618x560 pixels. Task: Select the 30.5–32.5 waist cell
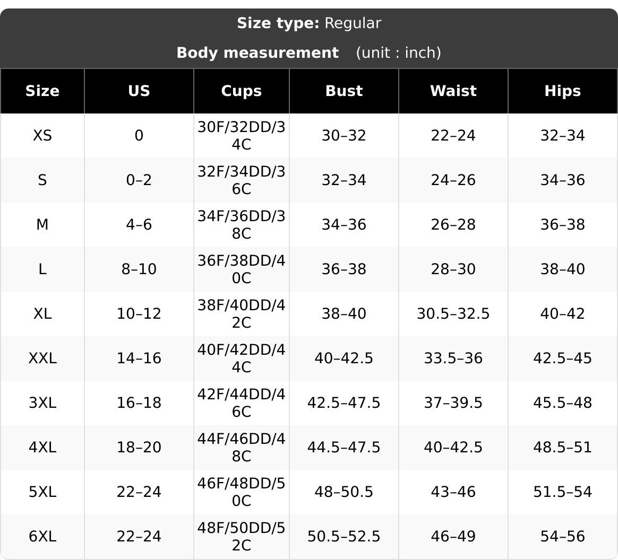coord(453,313)
